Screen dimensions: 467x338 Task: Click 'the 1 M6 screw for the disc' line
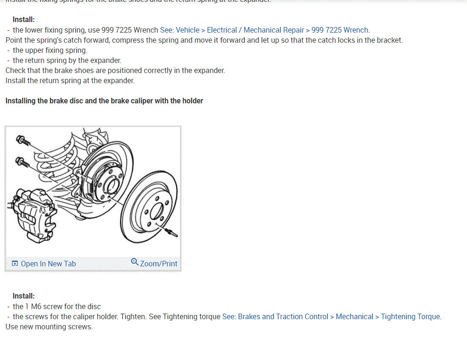click(x=56, y=306)
